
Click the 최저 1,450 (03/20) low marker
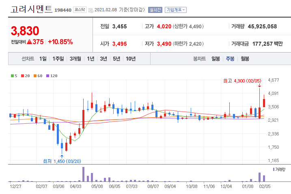coord(62,161)
